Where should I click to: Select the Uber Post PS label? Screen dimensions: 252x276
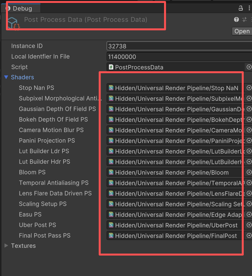coord(37,225)
